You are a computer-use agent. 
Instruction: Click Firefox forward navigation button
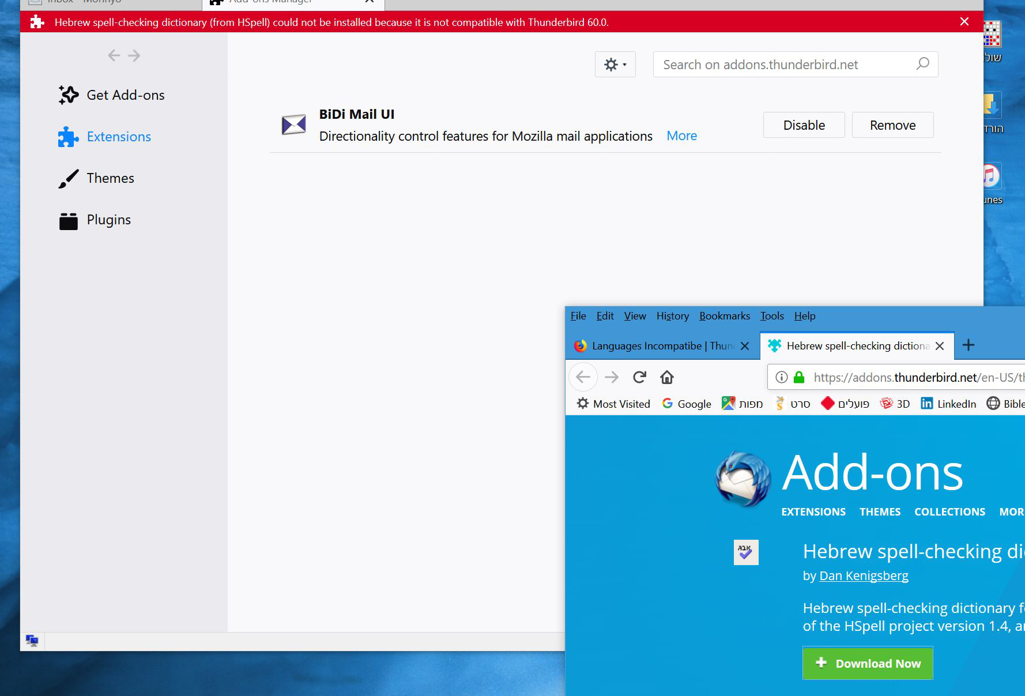pyautogui.click(x=612, y=377)
